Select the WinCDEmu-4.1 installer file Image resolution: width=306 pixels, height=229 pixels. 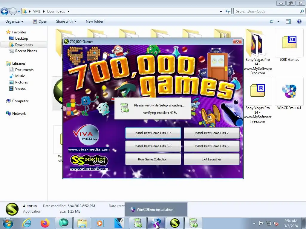pos(289,94)
